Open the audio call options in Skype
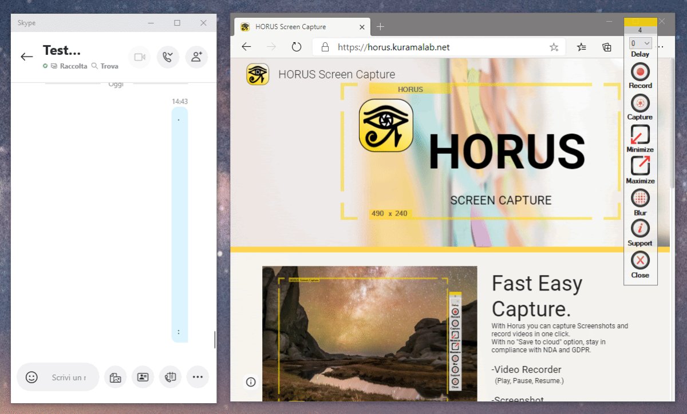Image resolution: width=687 pixels, height=414 pixels. (168, 57)
